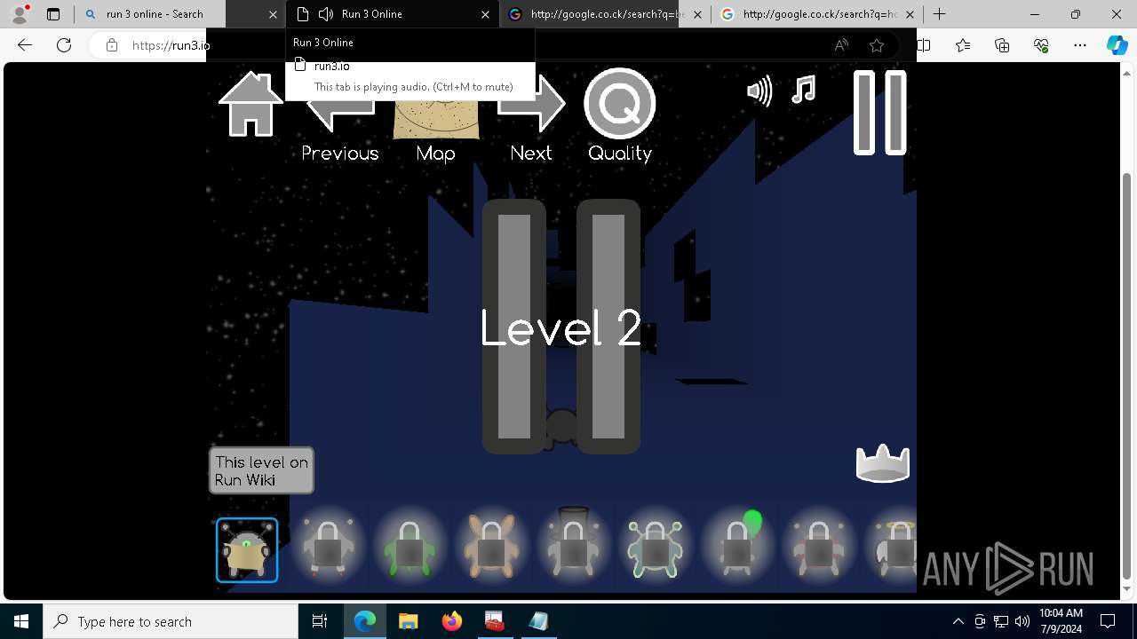Open the tab actions menu icon
Screen dimensions: 1137x639
click(53, 14)
